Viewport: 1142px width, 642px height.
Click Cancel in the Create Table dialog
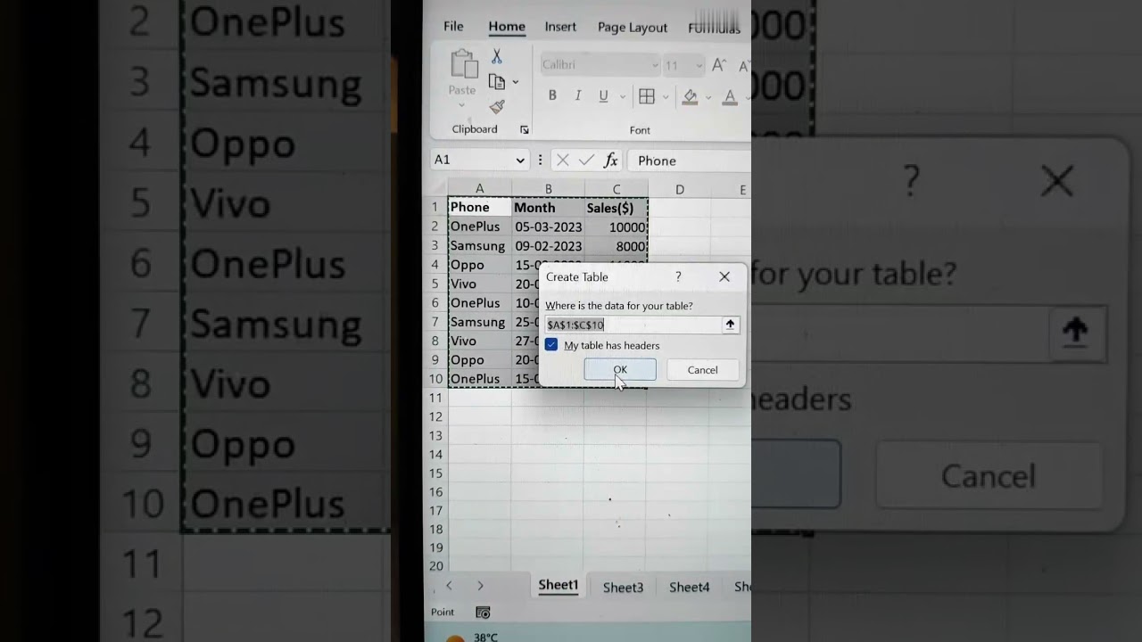pyautogui.click(x=702, y=369)
